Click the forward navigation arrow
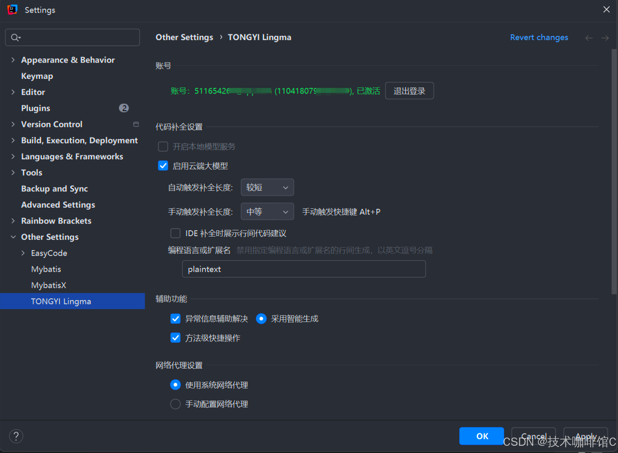 click(x=605, y=38)
